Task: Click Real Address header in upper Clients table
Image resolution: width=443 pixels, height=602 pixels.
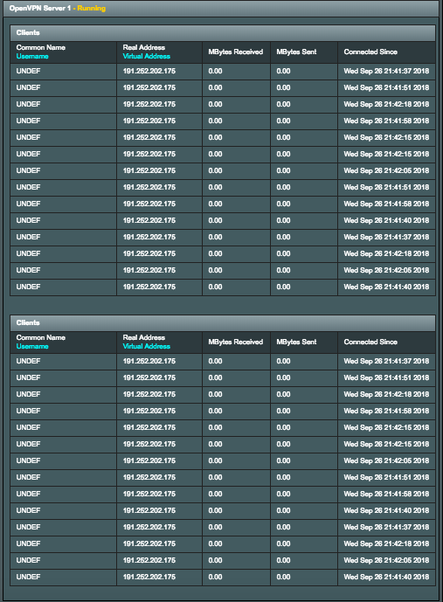Action: 144,47
